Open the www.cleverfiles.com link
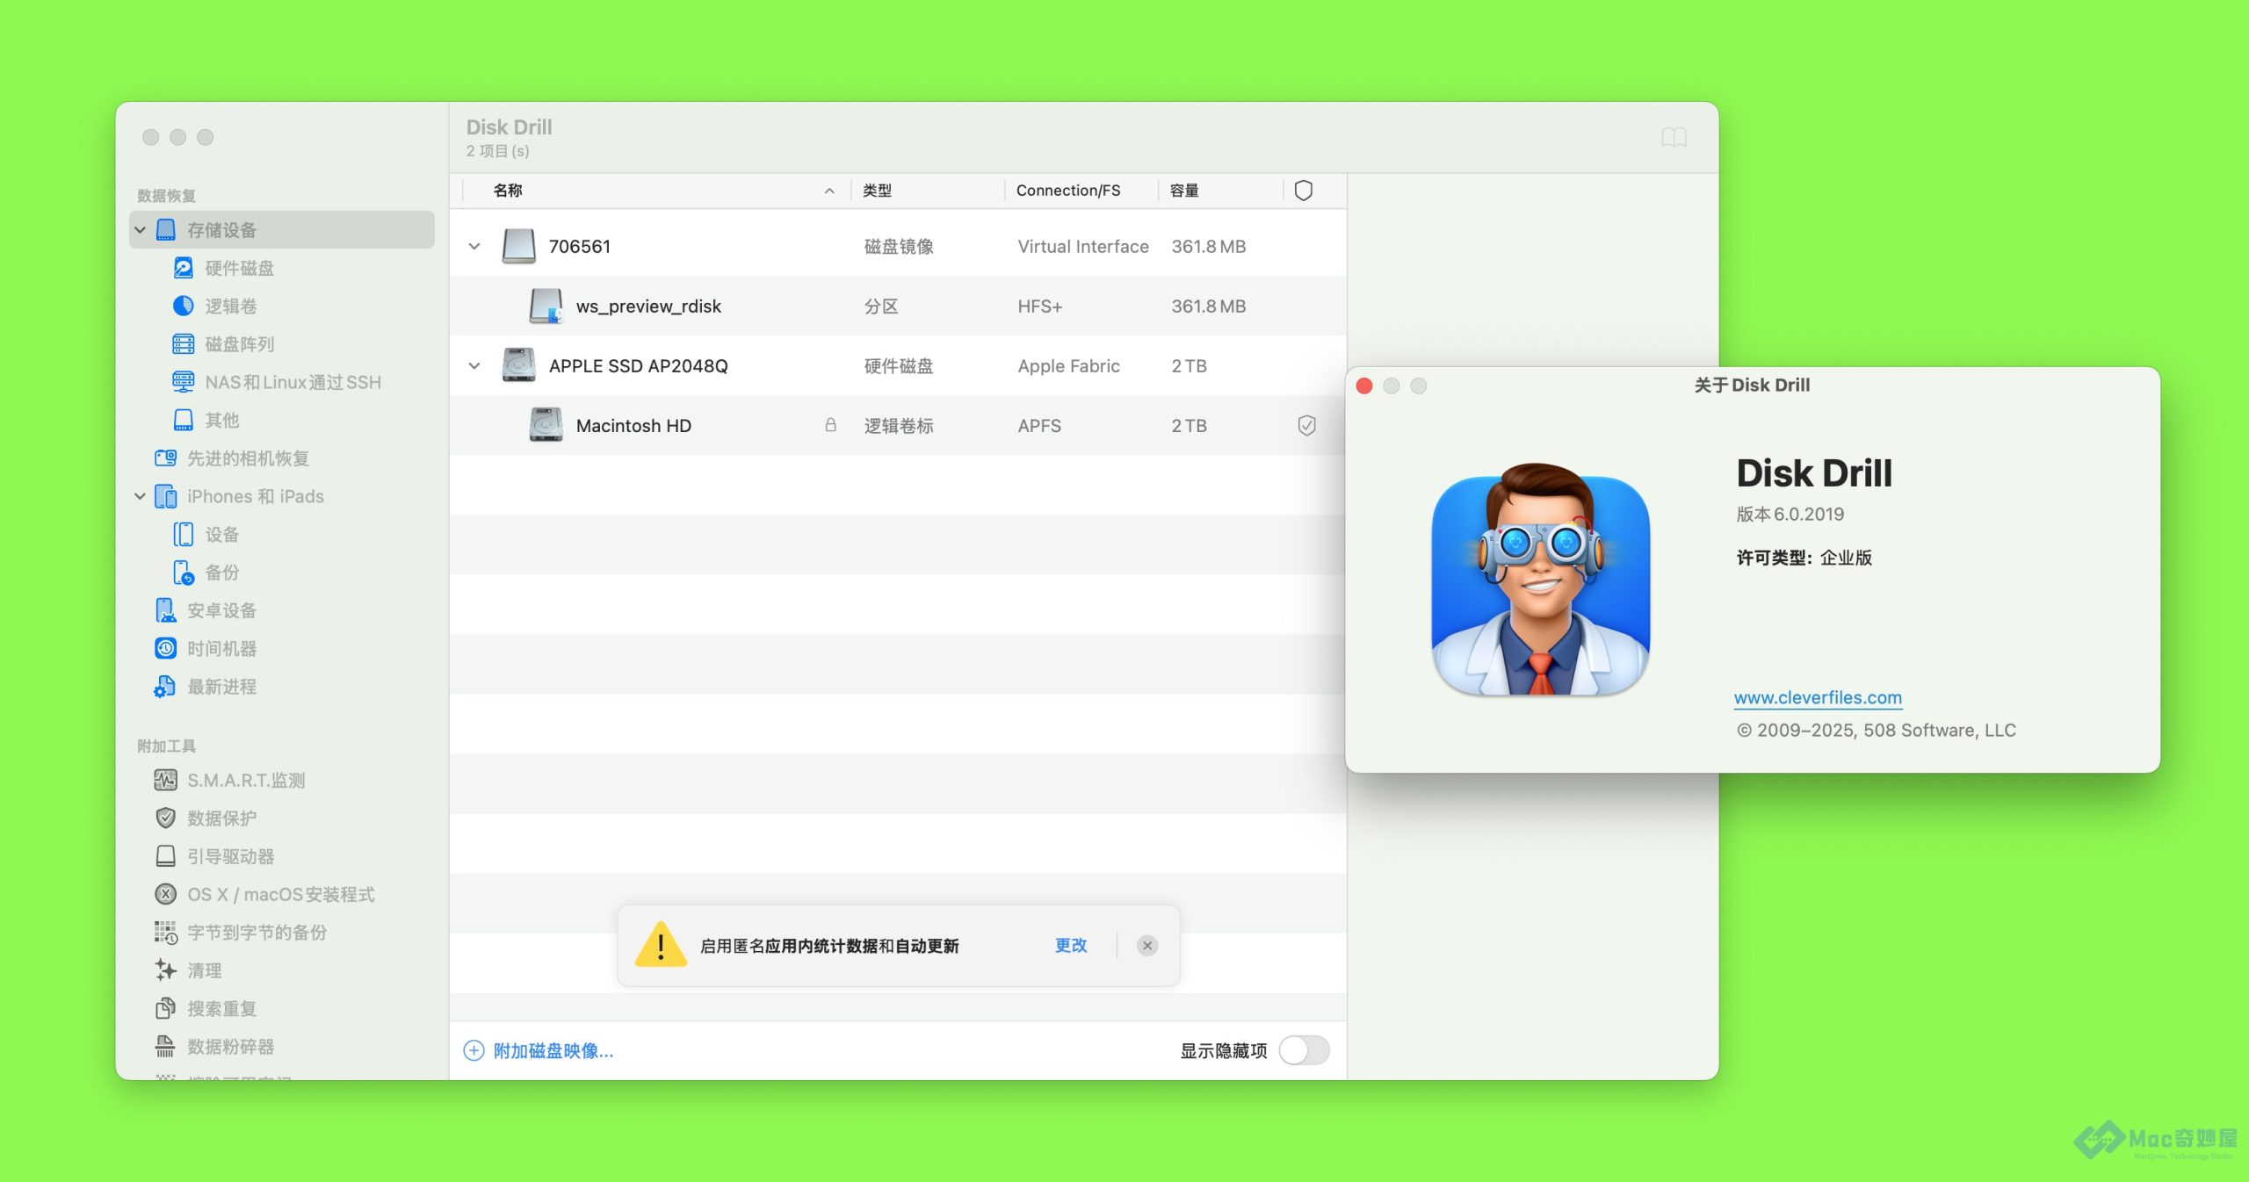This screenshot has width=2249, height=1182. pos(1818,697)
